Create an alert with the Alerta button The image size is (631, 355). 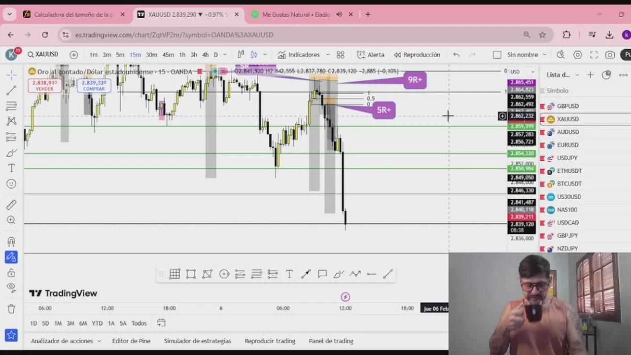370,55
